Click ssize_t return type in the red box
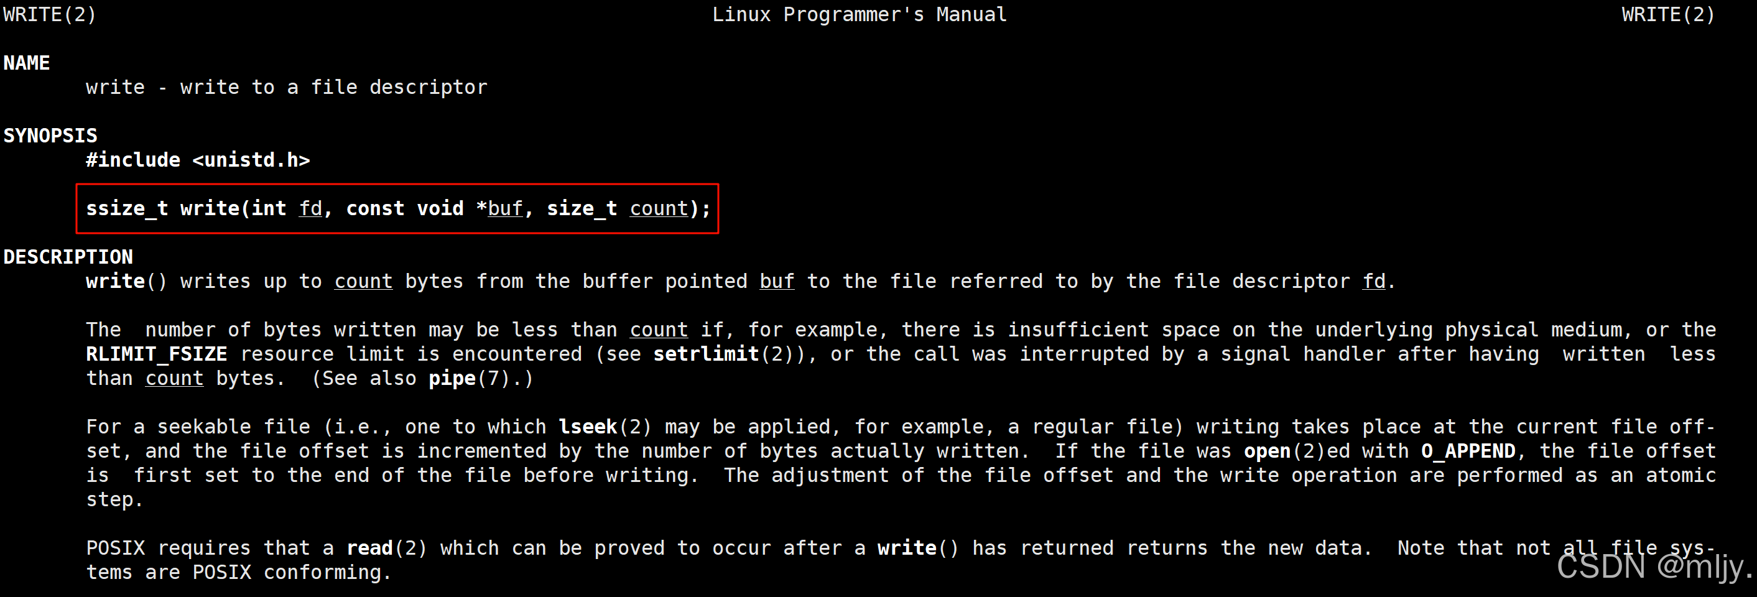The height and width of the screenshot is (597, 1757). 127,208
